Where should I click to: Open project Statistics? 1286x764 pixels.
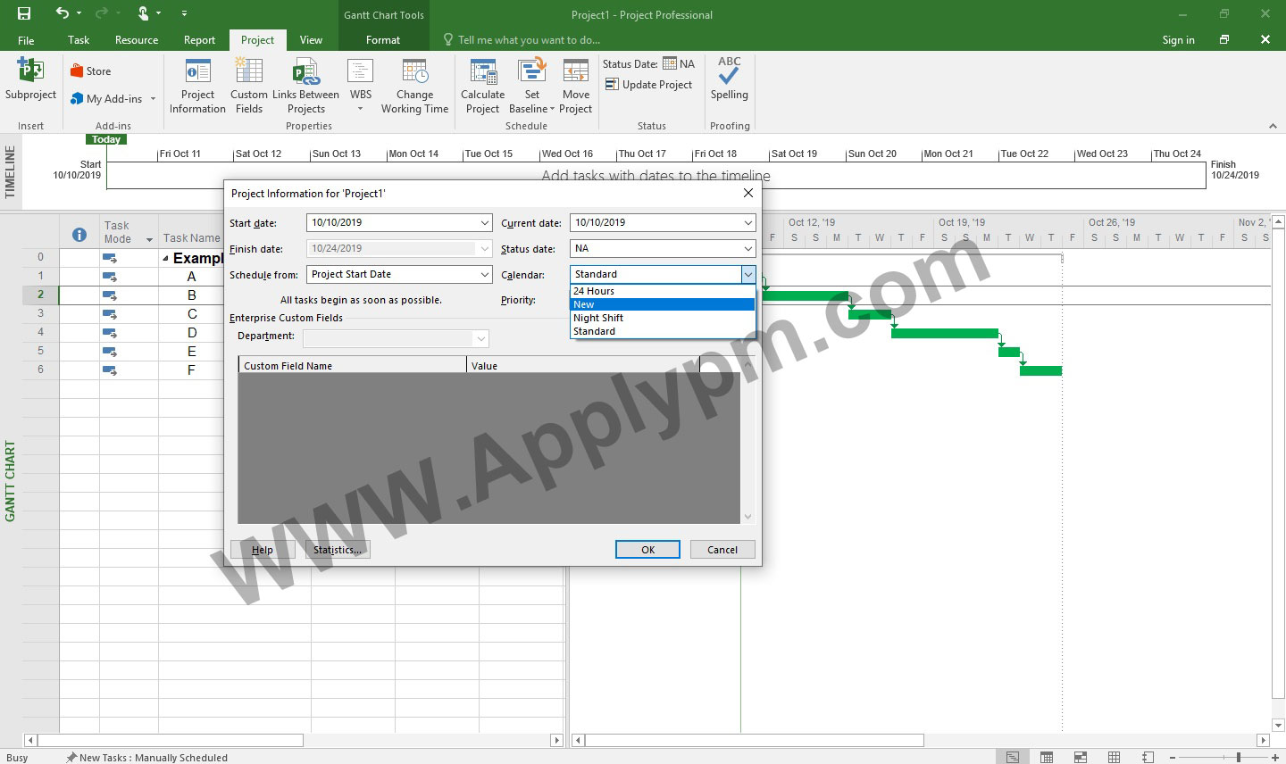(x=338, y=550)
